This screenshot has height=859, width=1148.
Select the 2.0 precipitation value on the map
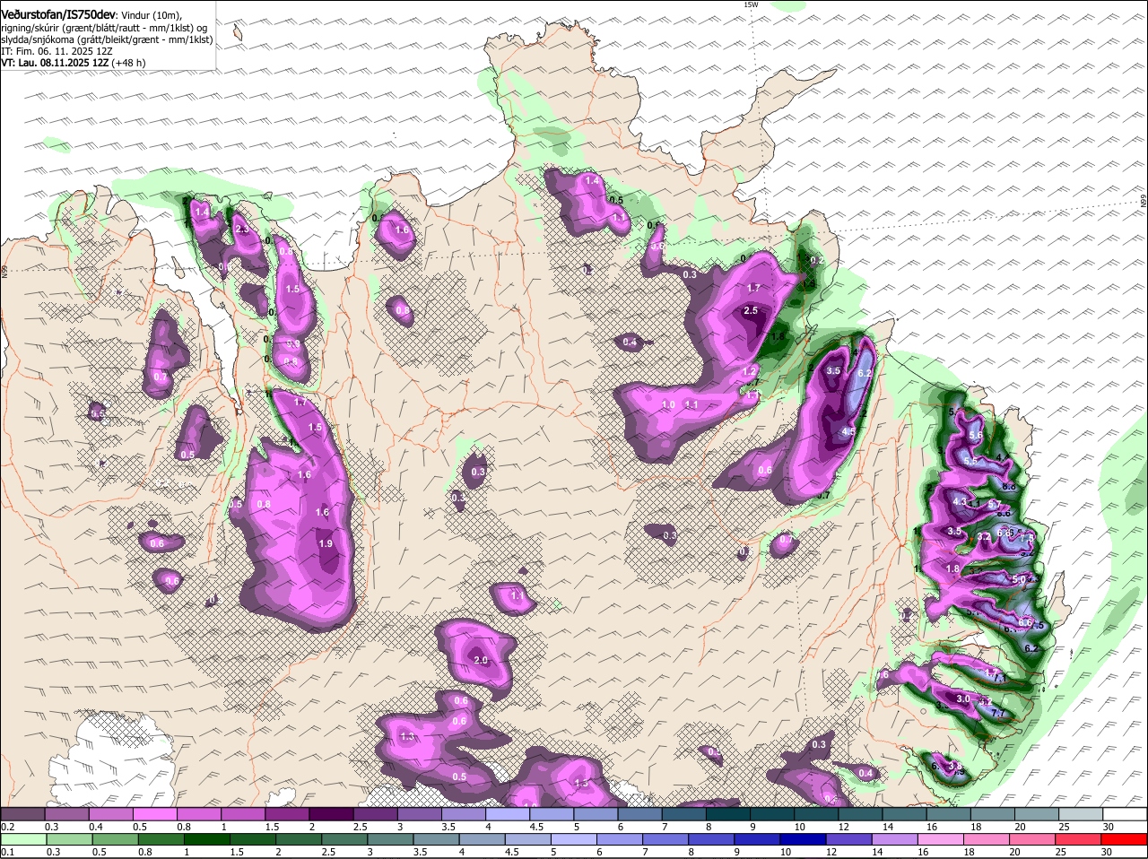click(x=480, y=661)
